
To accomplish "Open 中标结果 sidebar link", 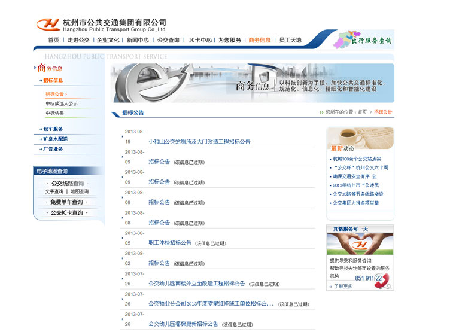I will pos(55,113).
